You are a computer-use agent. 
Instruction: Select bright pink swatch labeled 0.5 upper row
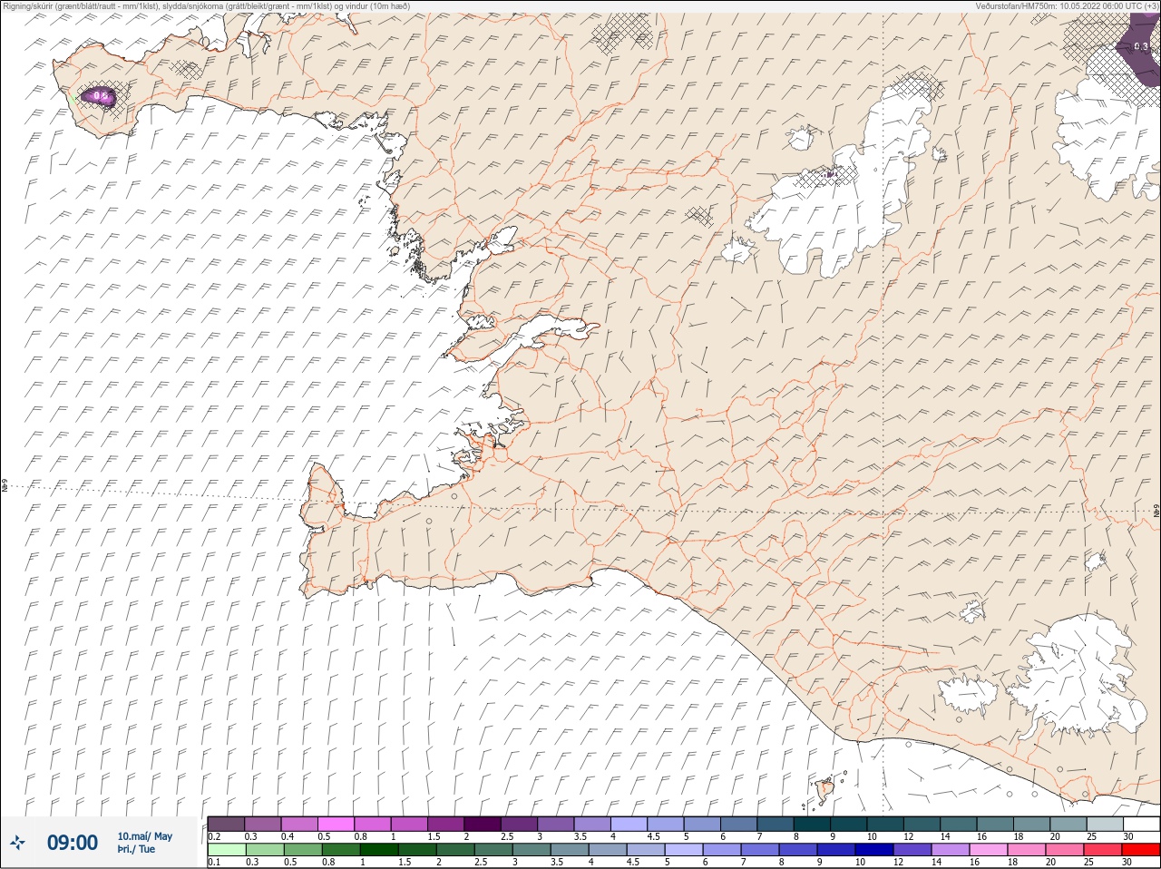tap(336, 824)
